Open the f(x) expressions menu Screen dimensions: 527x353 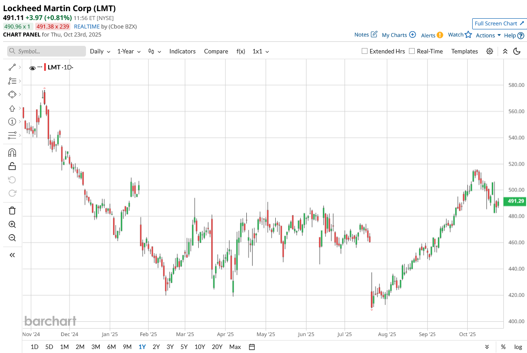[x=241, y=51]
